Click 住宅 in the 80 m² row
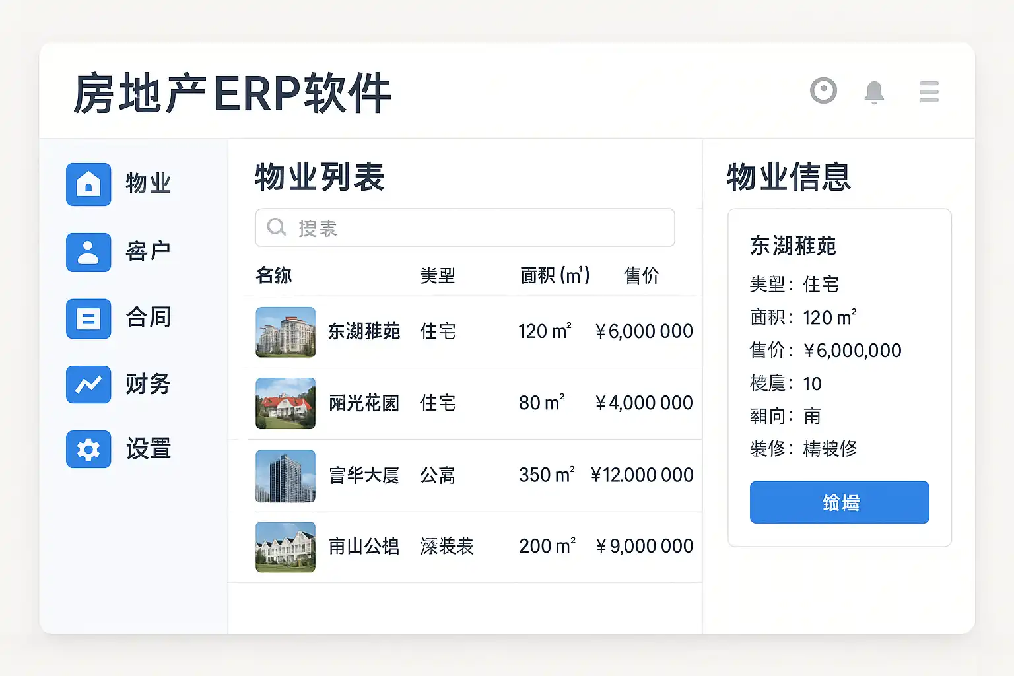The image size is (1014, 676). [438, 403]
